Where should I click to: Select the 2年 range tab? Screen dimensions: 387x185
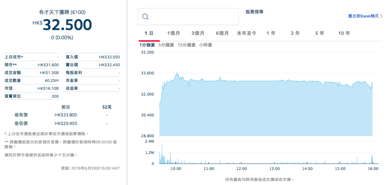[x=295, y=33]
